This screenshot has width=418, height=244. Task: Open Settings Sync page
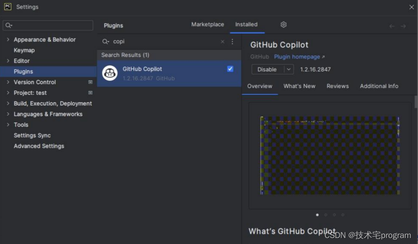tap(32, 135)
